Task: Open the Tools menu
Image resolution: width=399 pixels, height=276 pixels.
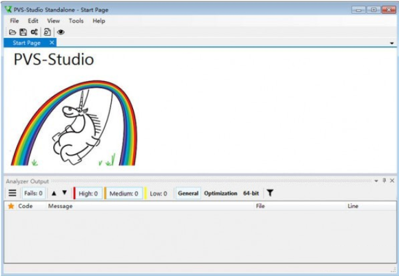Action: tap(76, 21)
